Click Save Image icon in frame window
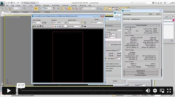 pyautogui.click(x=33, y=26)
